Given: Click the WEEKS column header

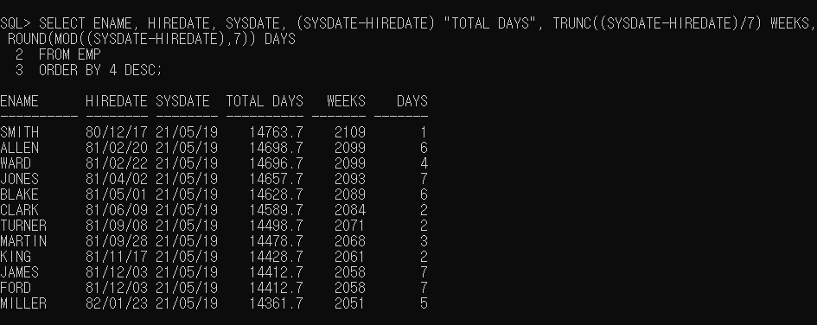Looking at the screenshot, I should tap(346, 101).
